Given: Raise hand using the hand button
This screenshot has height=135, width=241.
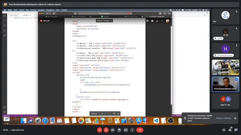Looking at the screenshot, I should pyautogui.click(x=119, y=130).
